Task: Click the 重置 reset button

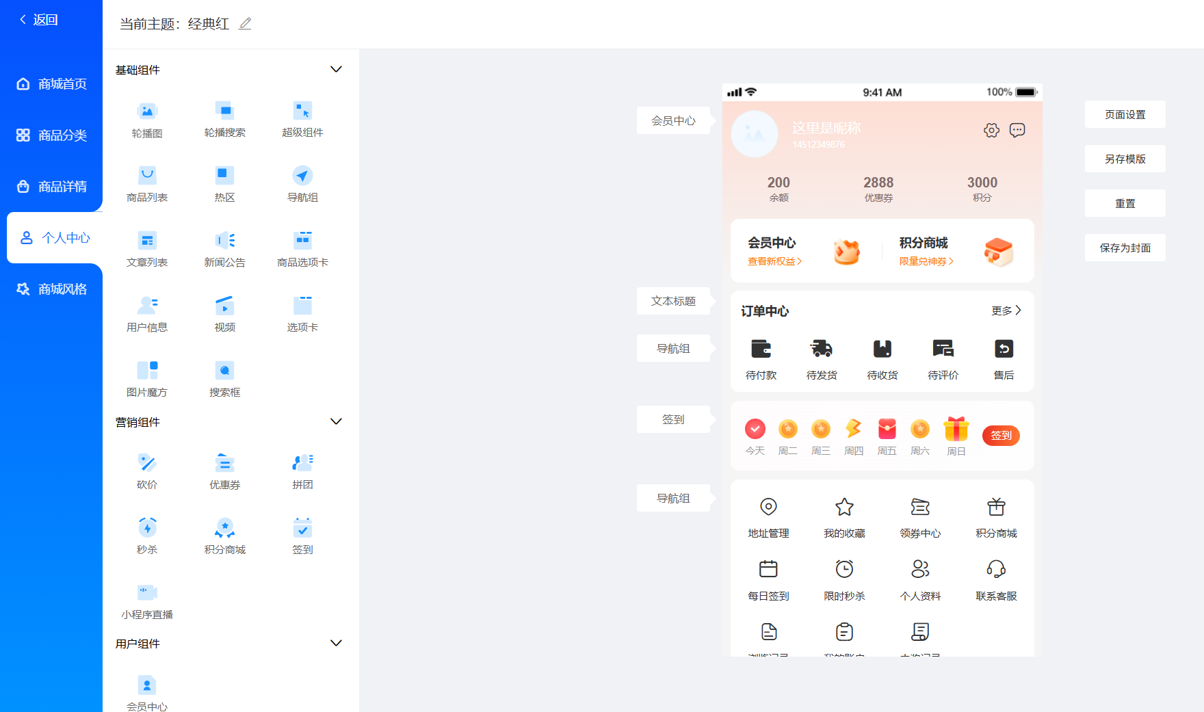Action: 1125,204
